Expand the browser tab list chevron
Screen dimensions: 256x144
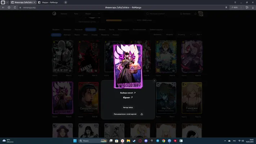(7, 3)
